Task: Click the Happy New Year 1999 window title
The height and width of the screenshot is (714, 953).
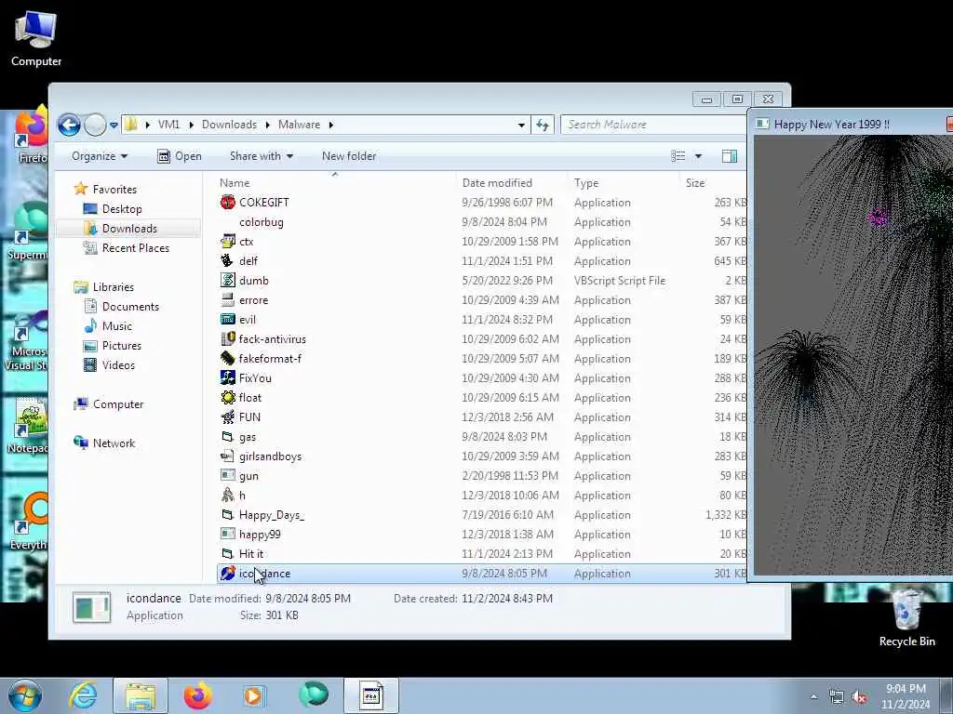Action: [831, 125]
